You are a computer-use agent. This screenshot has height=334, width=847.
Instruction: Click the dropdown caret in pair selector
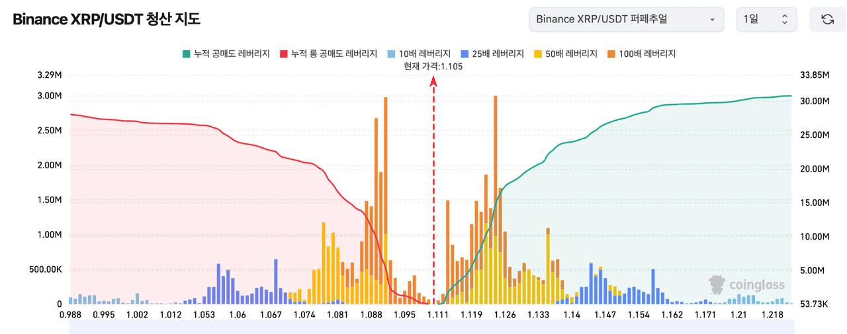tap(712, 20)
